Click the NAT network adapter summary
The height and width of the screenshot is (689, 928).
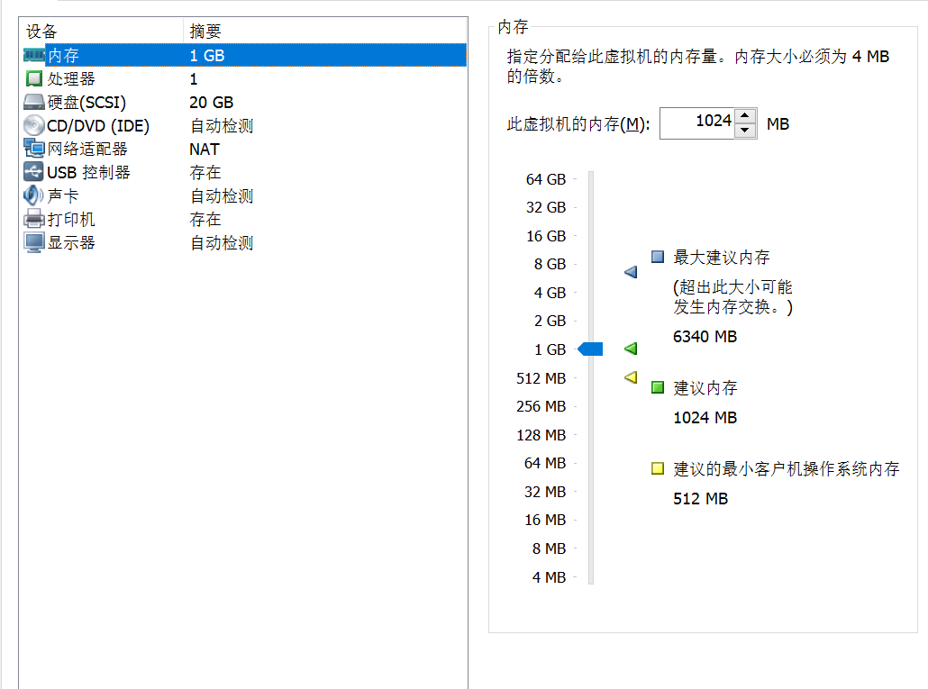[205, 149]
